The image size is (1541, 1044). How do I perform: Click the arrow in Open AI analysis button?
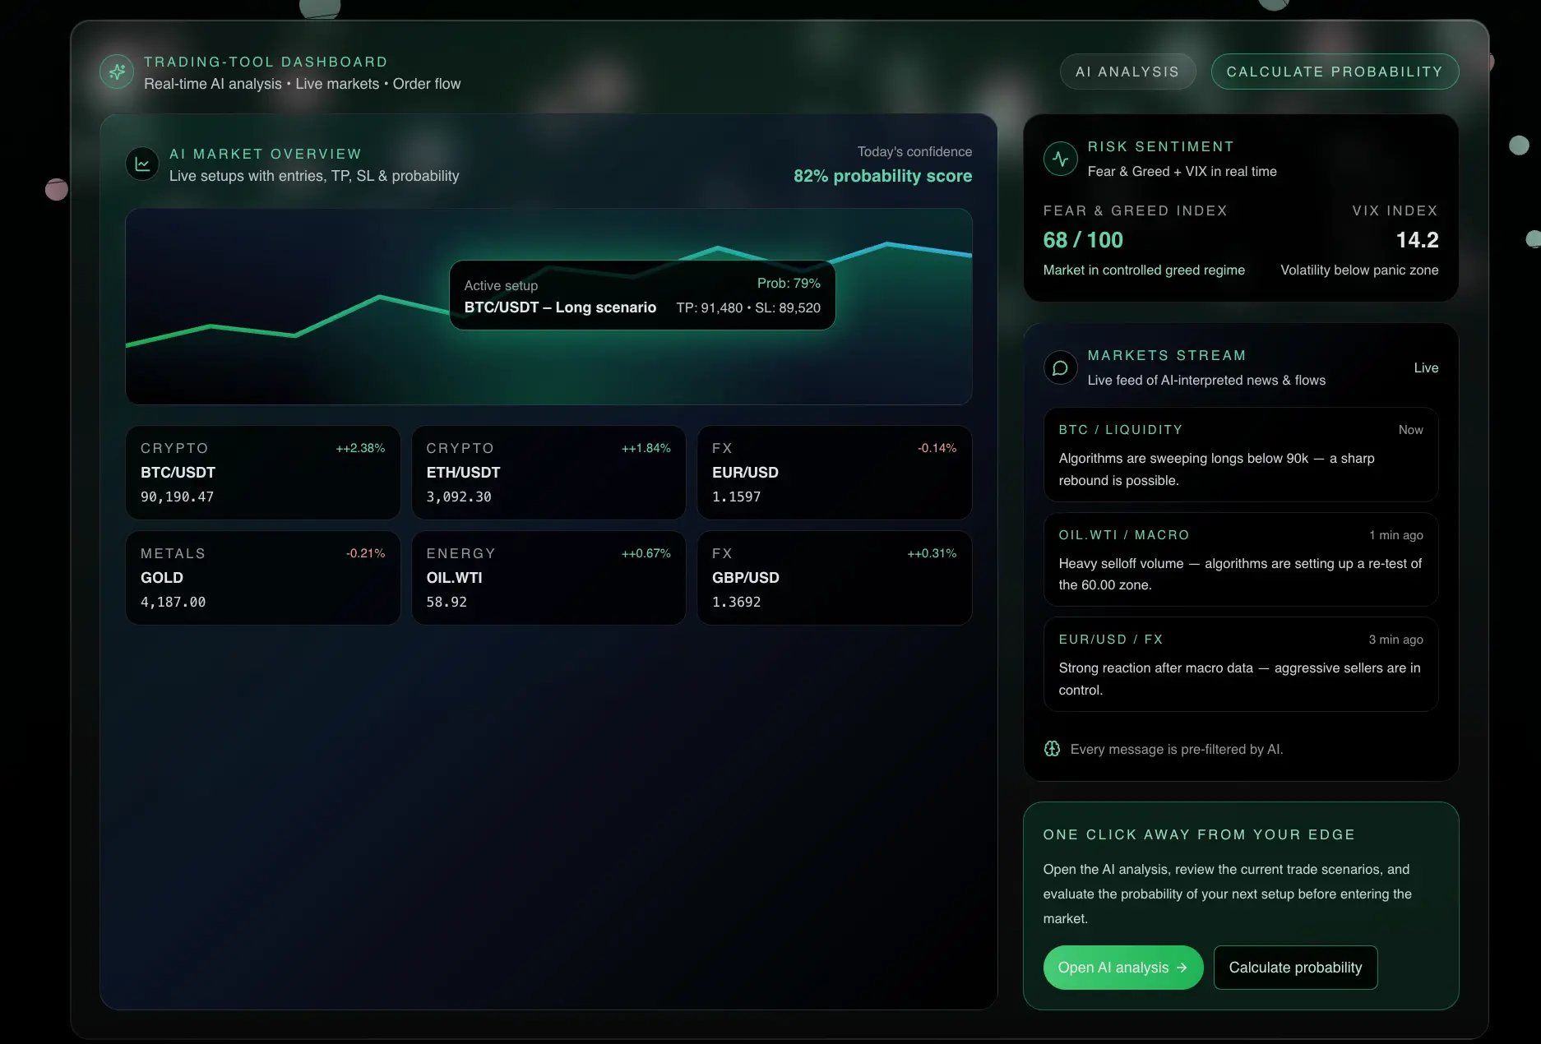(1182, 968)
